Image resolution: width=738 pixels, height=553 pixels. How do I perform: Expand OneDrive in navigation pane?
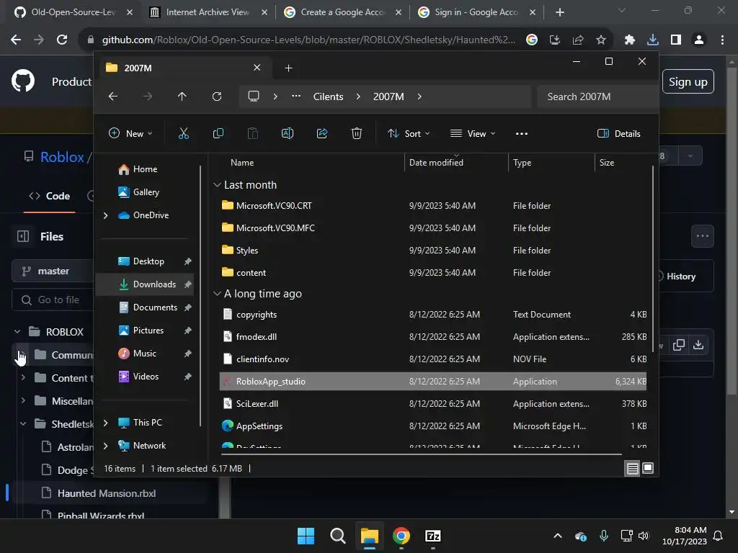[105, 215]
